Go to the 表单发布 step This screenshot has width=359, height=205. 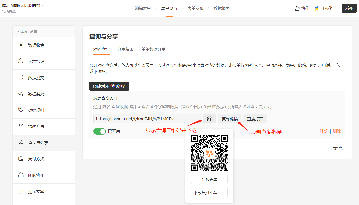(x=195, y=8)
